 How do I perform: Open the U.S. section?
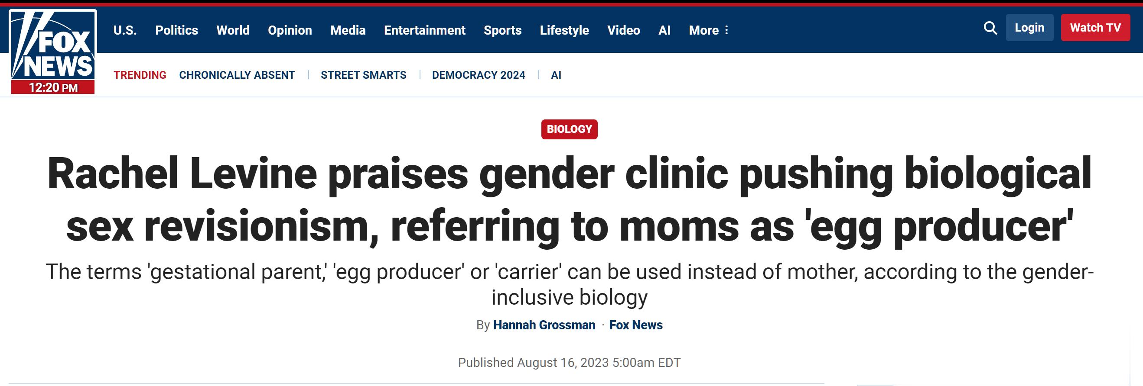click(x=125, y=30)
